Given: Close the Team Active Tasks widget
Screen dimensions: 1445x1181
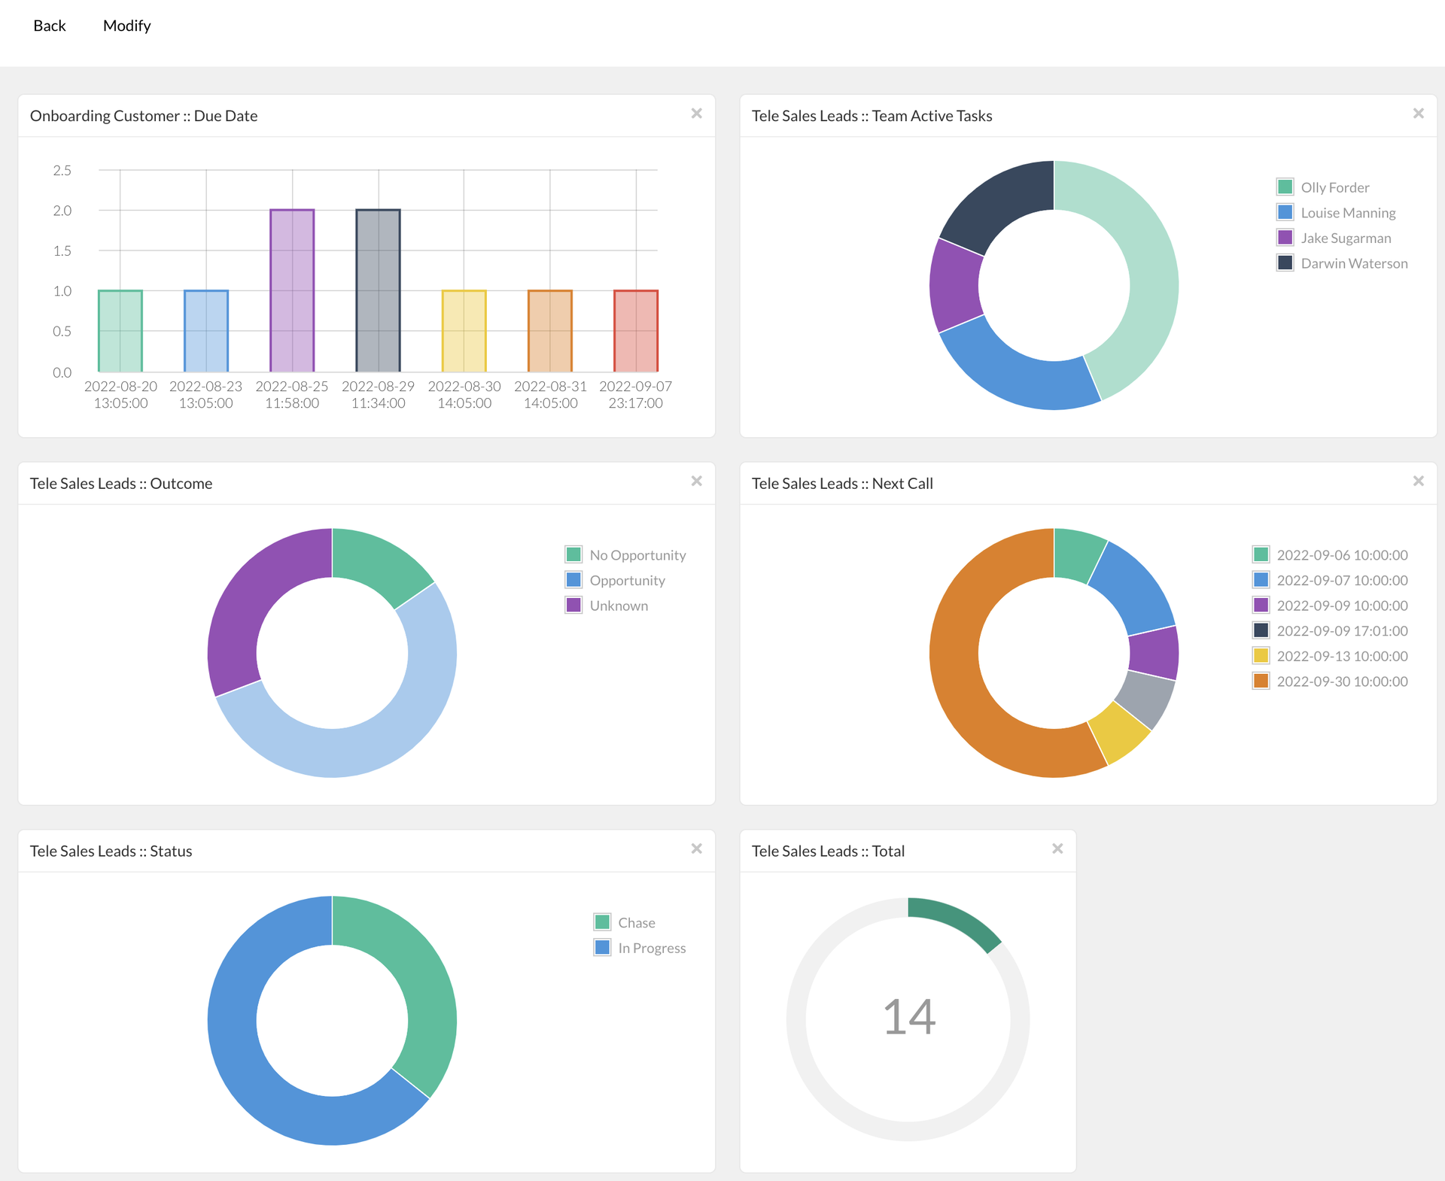Looking at the screenshot, I should point(1418,114).
